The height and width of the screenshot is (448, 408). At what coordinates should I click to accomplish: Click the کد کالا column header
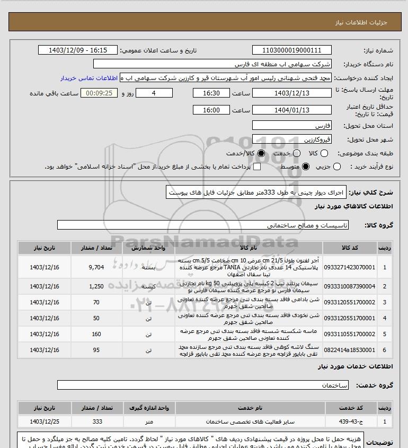tap(350, 248)
